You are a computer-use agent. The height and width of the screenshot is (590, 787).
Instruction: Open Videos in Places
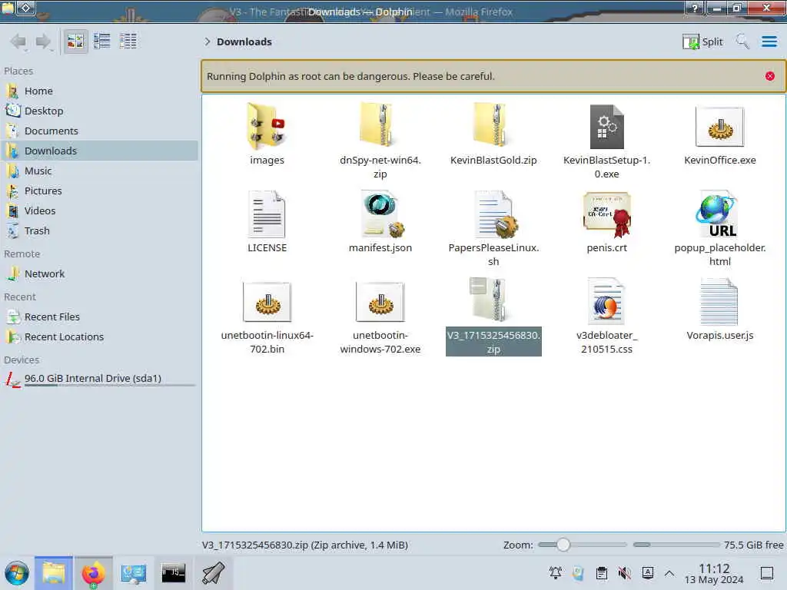[x=99, y=211]
